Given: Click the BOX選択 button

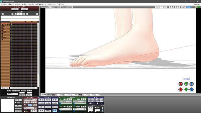Looking at the screenshot, I should click(x=41, y=103).
